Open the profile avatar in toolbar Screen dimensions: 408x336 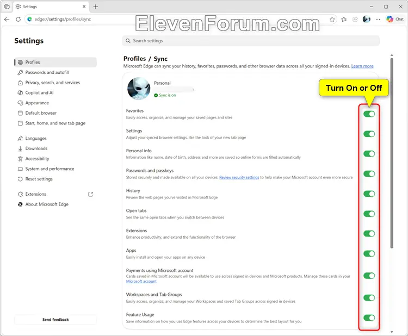(x=366, y=19)
